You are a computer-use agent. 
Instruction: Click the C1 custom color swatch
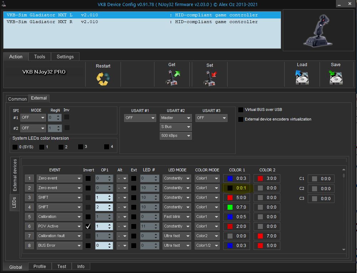315,179
